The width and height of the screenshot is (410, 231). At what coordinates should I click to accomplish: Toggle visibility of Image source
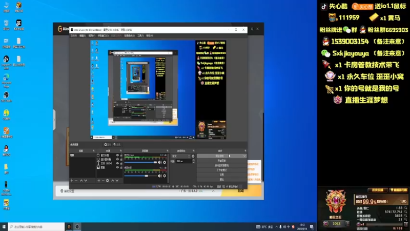[x=117, y=167]
